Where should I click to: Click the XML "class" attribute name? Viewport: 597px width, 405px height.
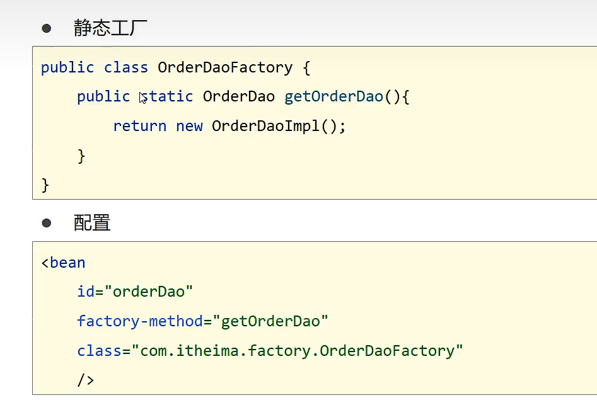click(100, 350)
